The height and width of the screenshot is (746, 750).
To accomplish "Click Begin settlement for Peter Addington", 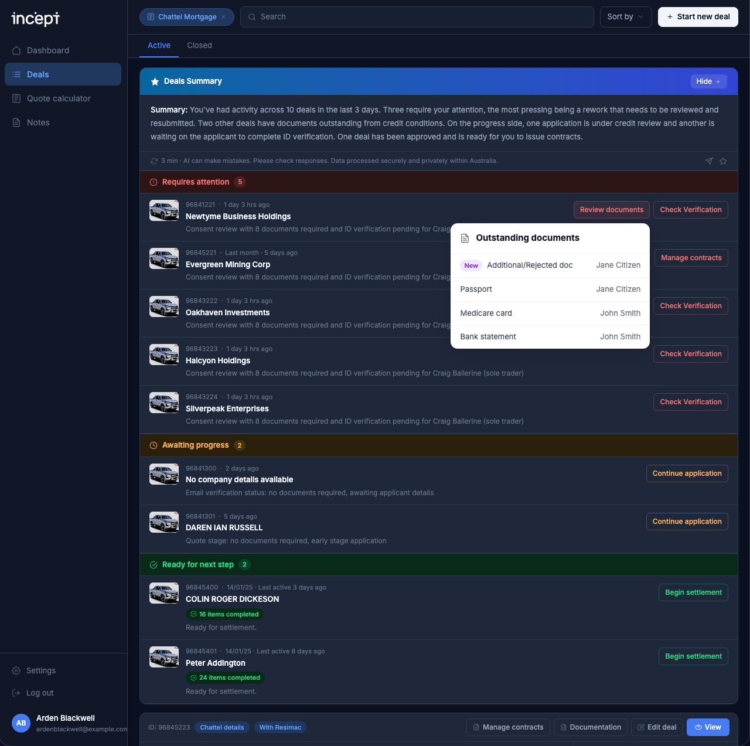I will pyautogui.click(x=693, y=656).
